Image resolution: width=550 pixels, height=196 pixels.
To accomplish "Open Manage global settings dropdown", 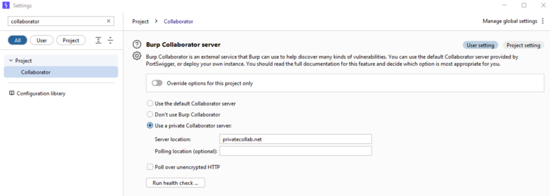I will [x=510, y=21].
